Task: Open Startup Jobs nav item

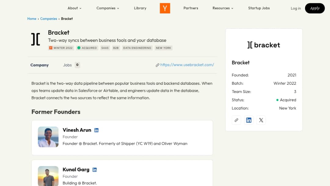Action: click(259, 8)
